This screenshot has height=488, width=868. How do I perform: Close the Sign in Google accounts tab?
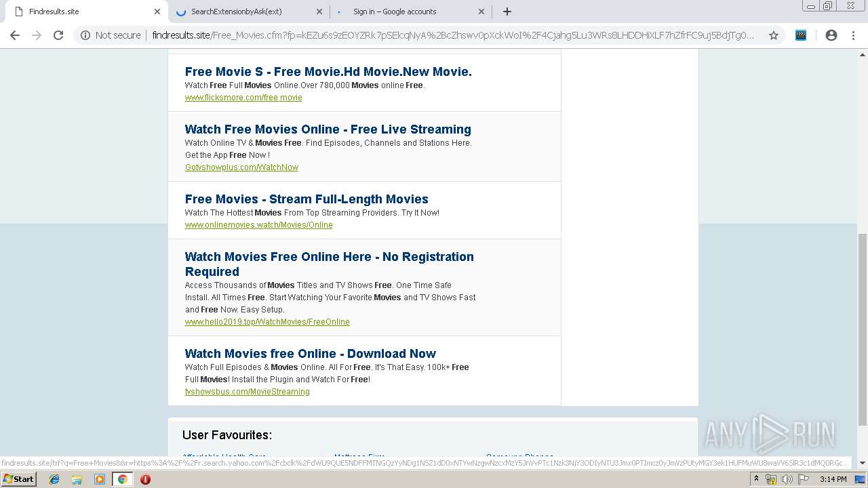[x=481, y=12]
